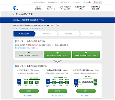The width and height of the screenshot is (115, 100).
Task: Click the ログアウト button
Action: [x=97, y=2]
